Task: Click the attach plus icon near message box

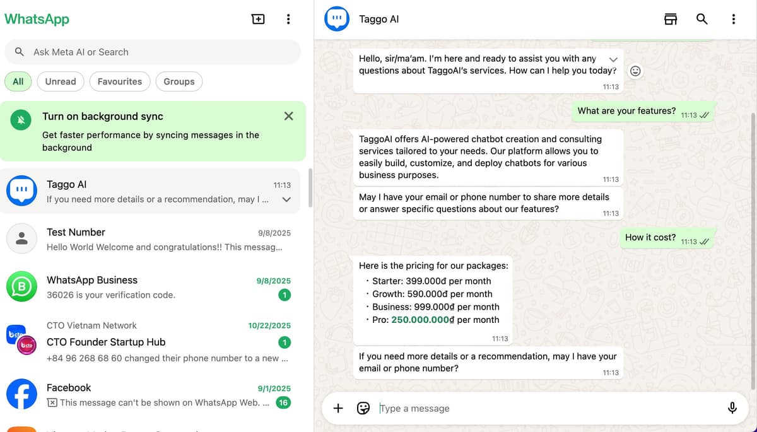Action: (338, 408)
